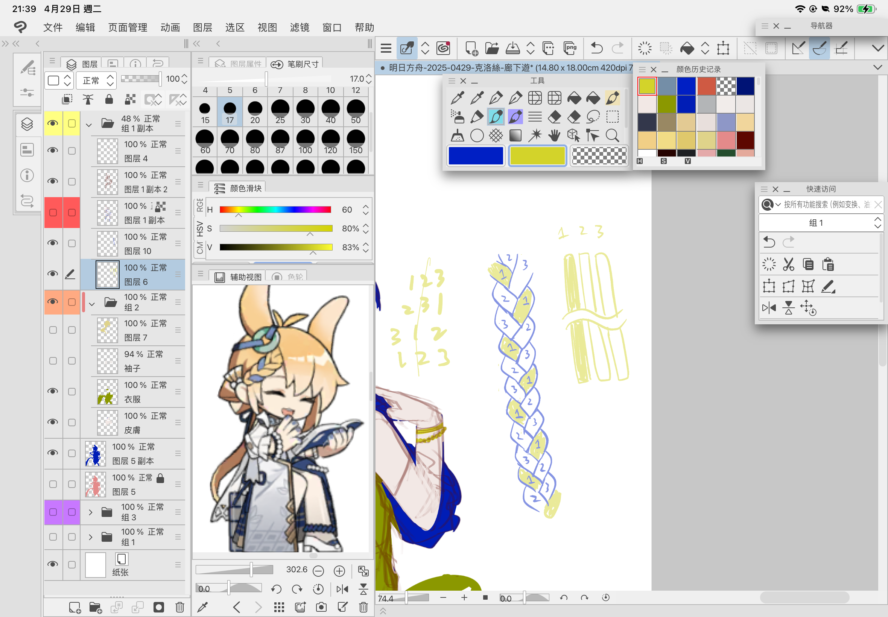Tick the checkbox beside 皮肤 layer
This screenshot has height=617, width=888.
coord(72,422)
